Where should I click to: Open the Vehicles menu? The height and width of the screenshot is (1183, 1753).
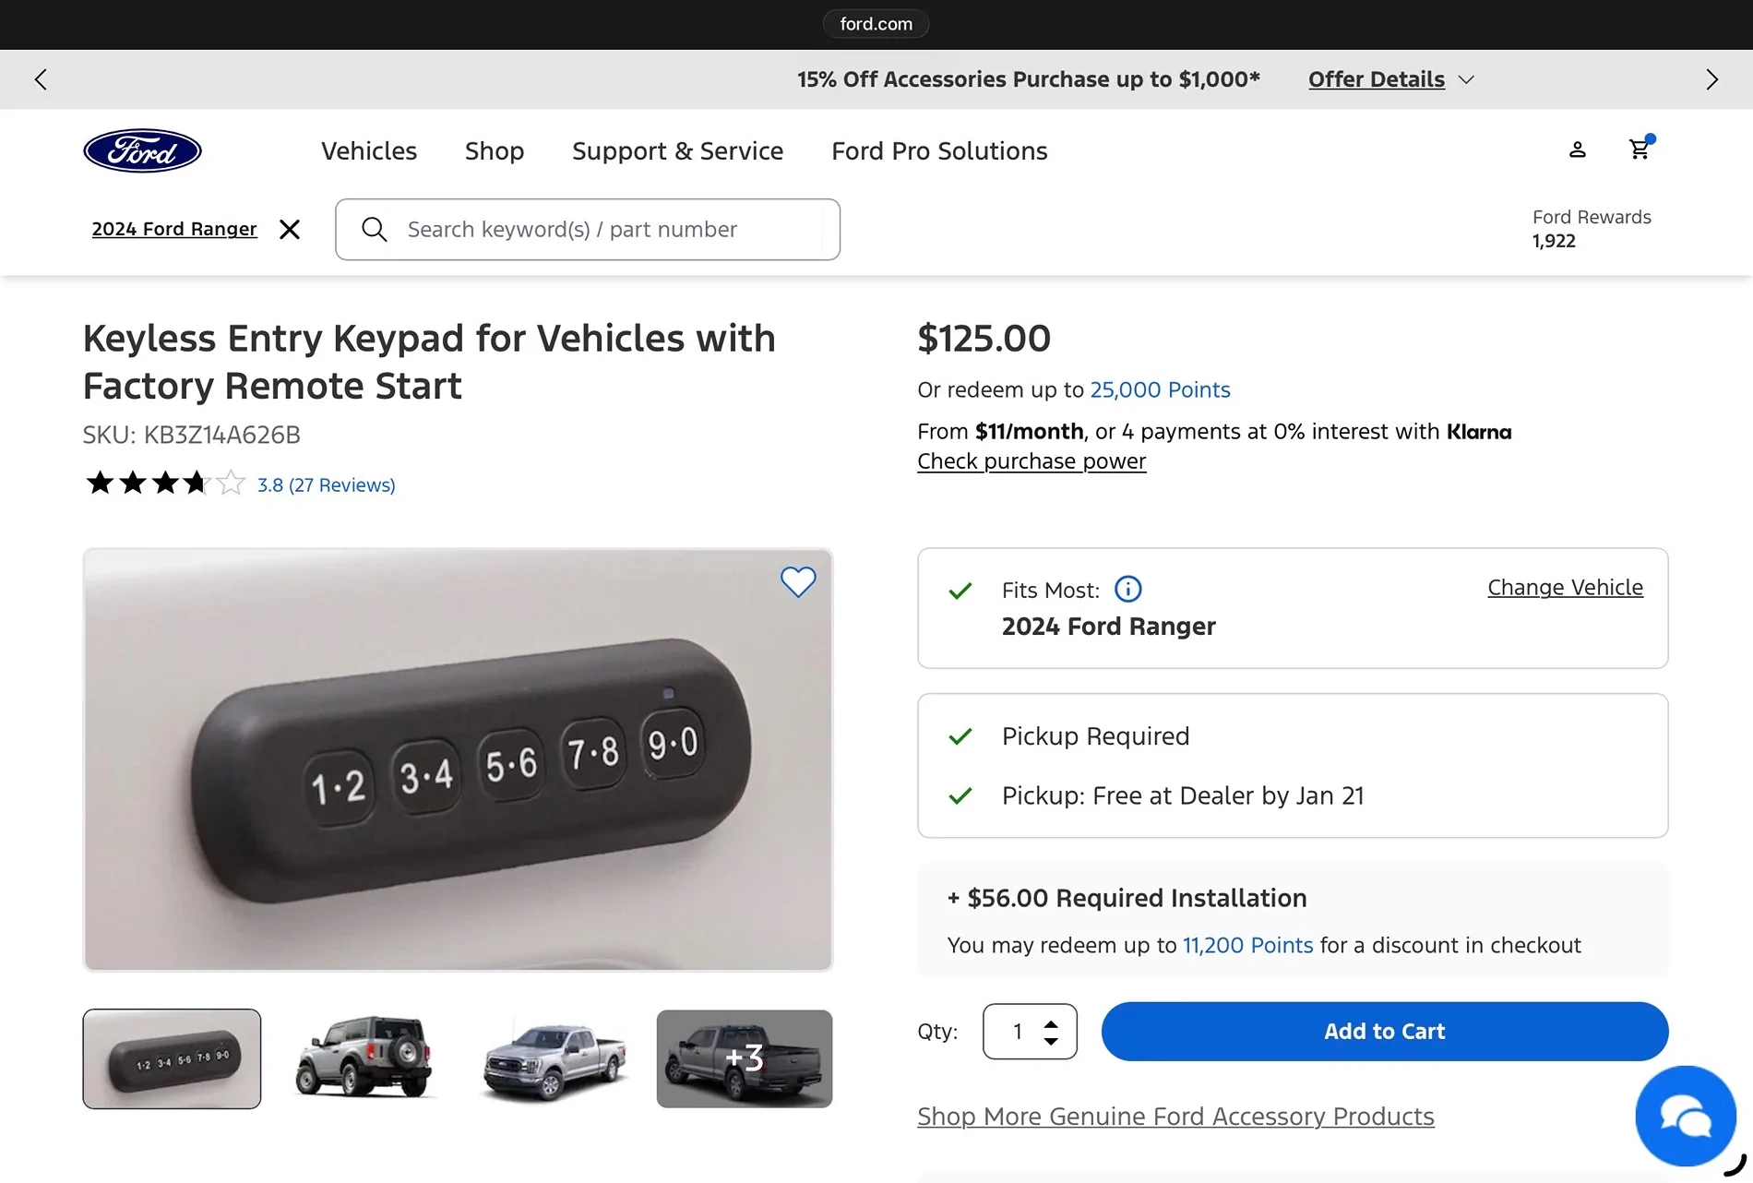point(369,150)
